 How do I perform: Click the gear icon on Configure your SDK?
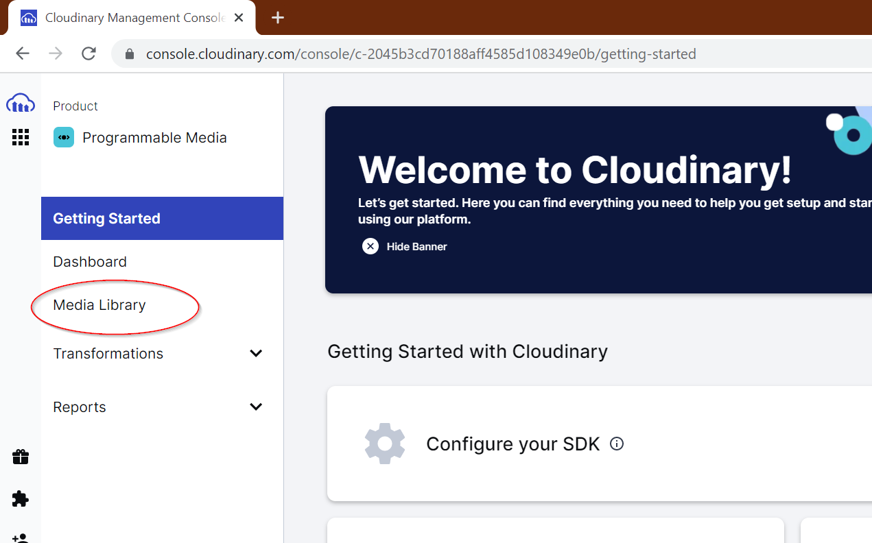click(x=385, y=444)
